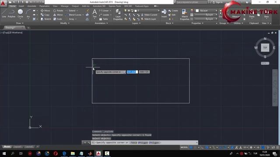Image resolution: width=280 pixels, height=157 pixels.
Task: Expand the Block panel
Action: coord(169,23)
